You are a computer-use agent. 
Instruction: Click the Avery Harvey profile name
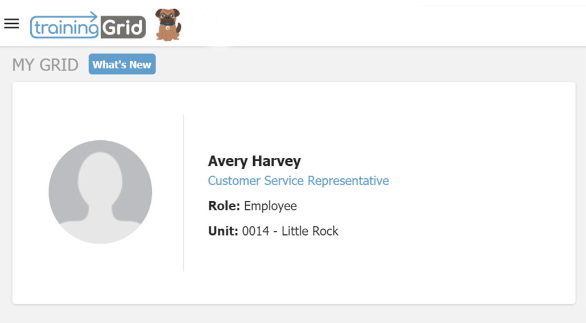[254, 161]
